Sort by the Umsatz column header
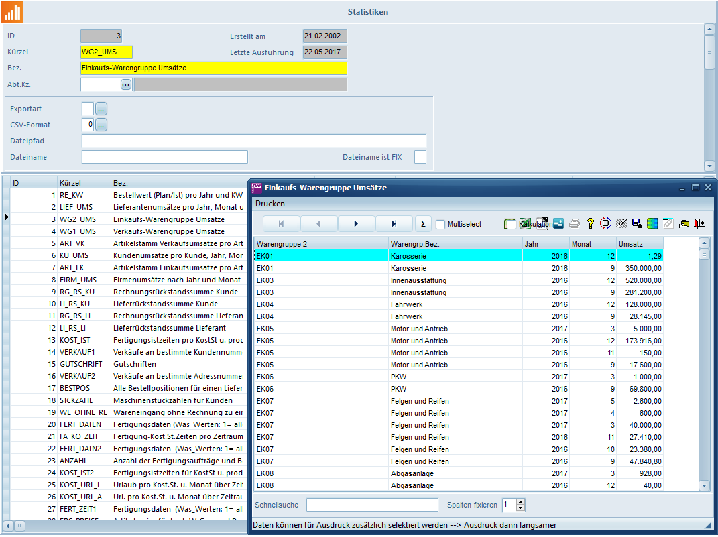This screenshot has height=537, width=718. 639,244
